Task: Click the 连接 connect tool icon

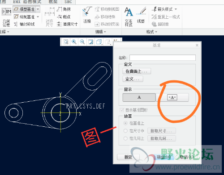Action: click(87, 15)
